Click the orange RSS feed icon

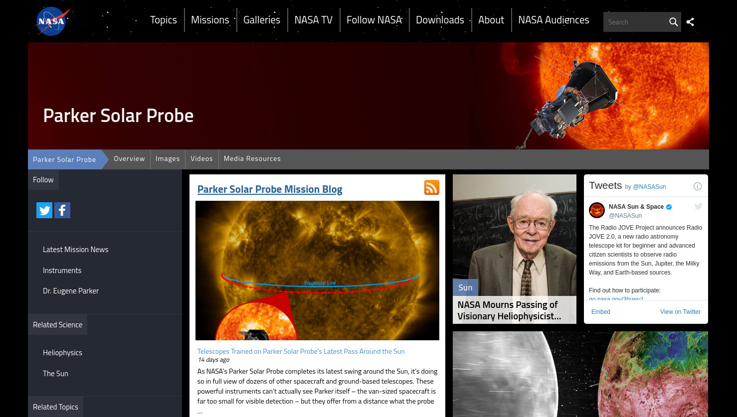coord(432,187)
